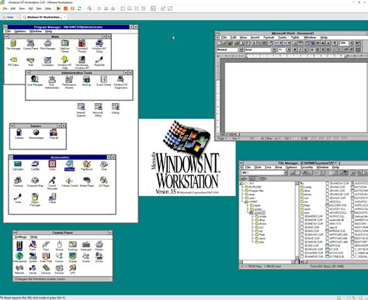The image size is (368, 300).
Task: Select the Media Player icon
Action: [x=87, y=182]
